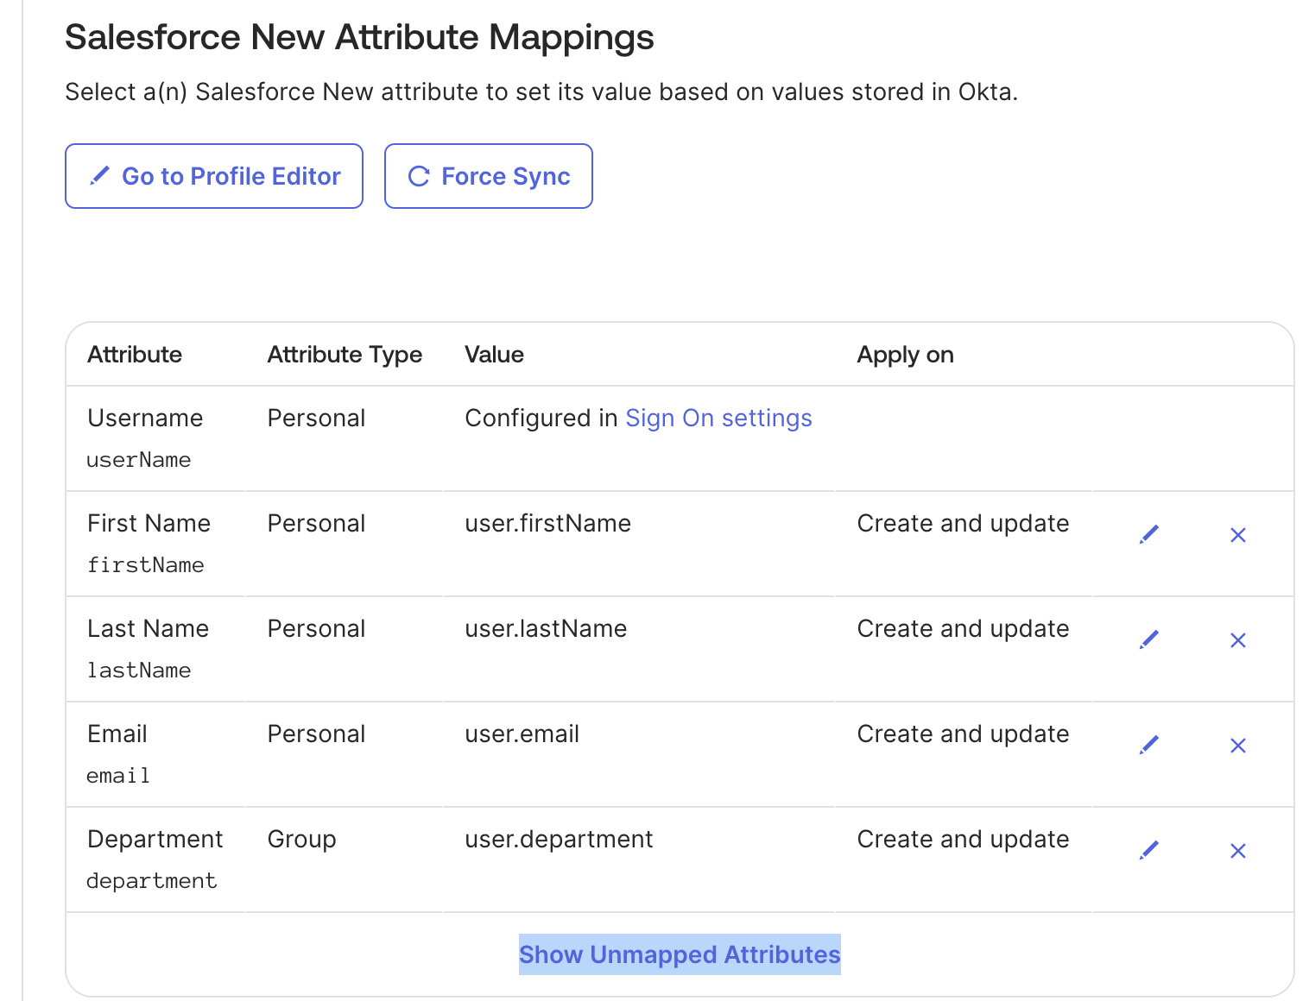Edit the First Name mapping pencil icon
The image size is (1309, 1001).
tap(1149, 535)
